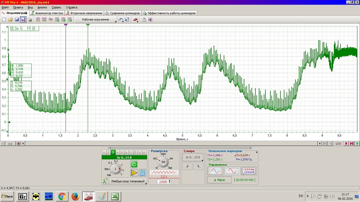Image resolution: width=360 pixels, height=202 pixels.
Task: Create a new file via toolbar icon
Action: [4, 20]
